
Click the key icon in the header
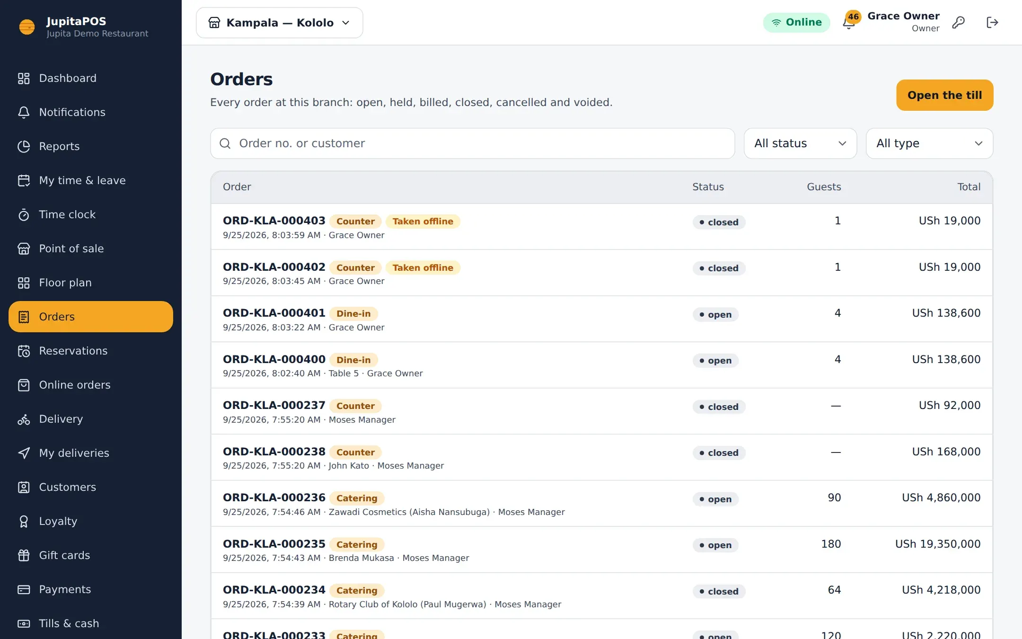958,22
